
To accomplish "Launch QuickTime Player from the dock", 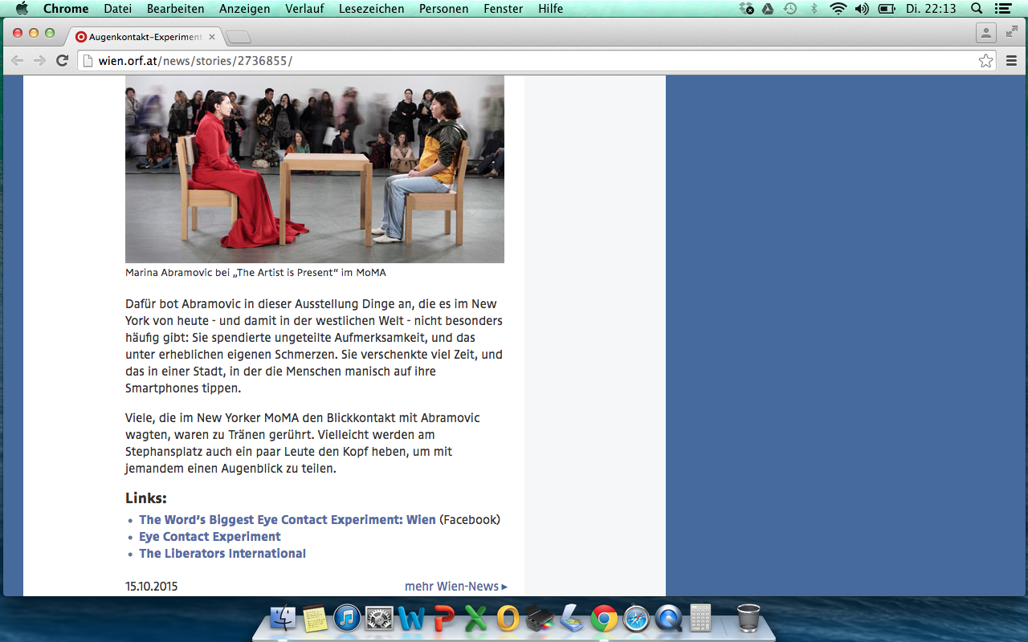I will [668, 619].
